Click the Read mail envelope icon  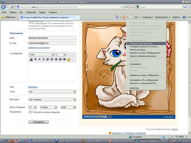click(131, 17)
